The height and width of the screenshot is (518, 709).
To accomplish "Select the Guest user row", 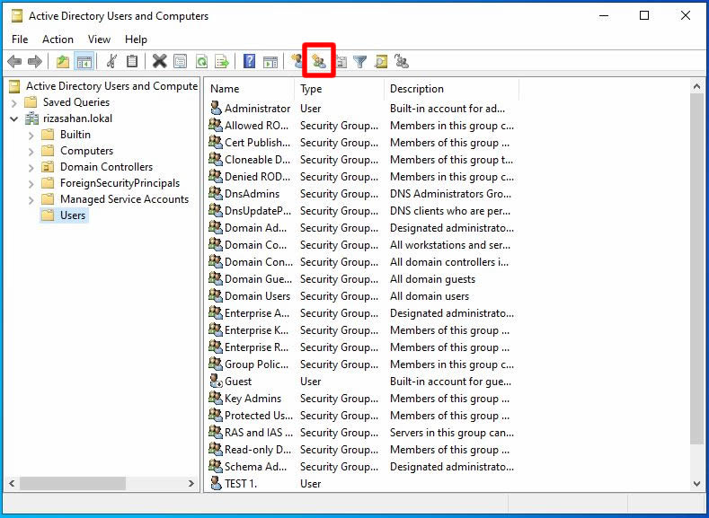I will tap(362, 382).
